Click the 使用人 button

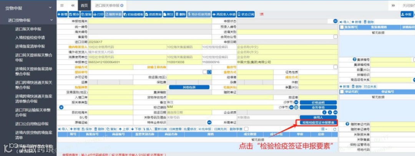pyautogui.click(x=318, y=117)
